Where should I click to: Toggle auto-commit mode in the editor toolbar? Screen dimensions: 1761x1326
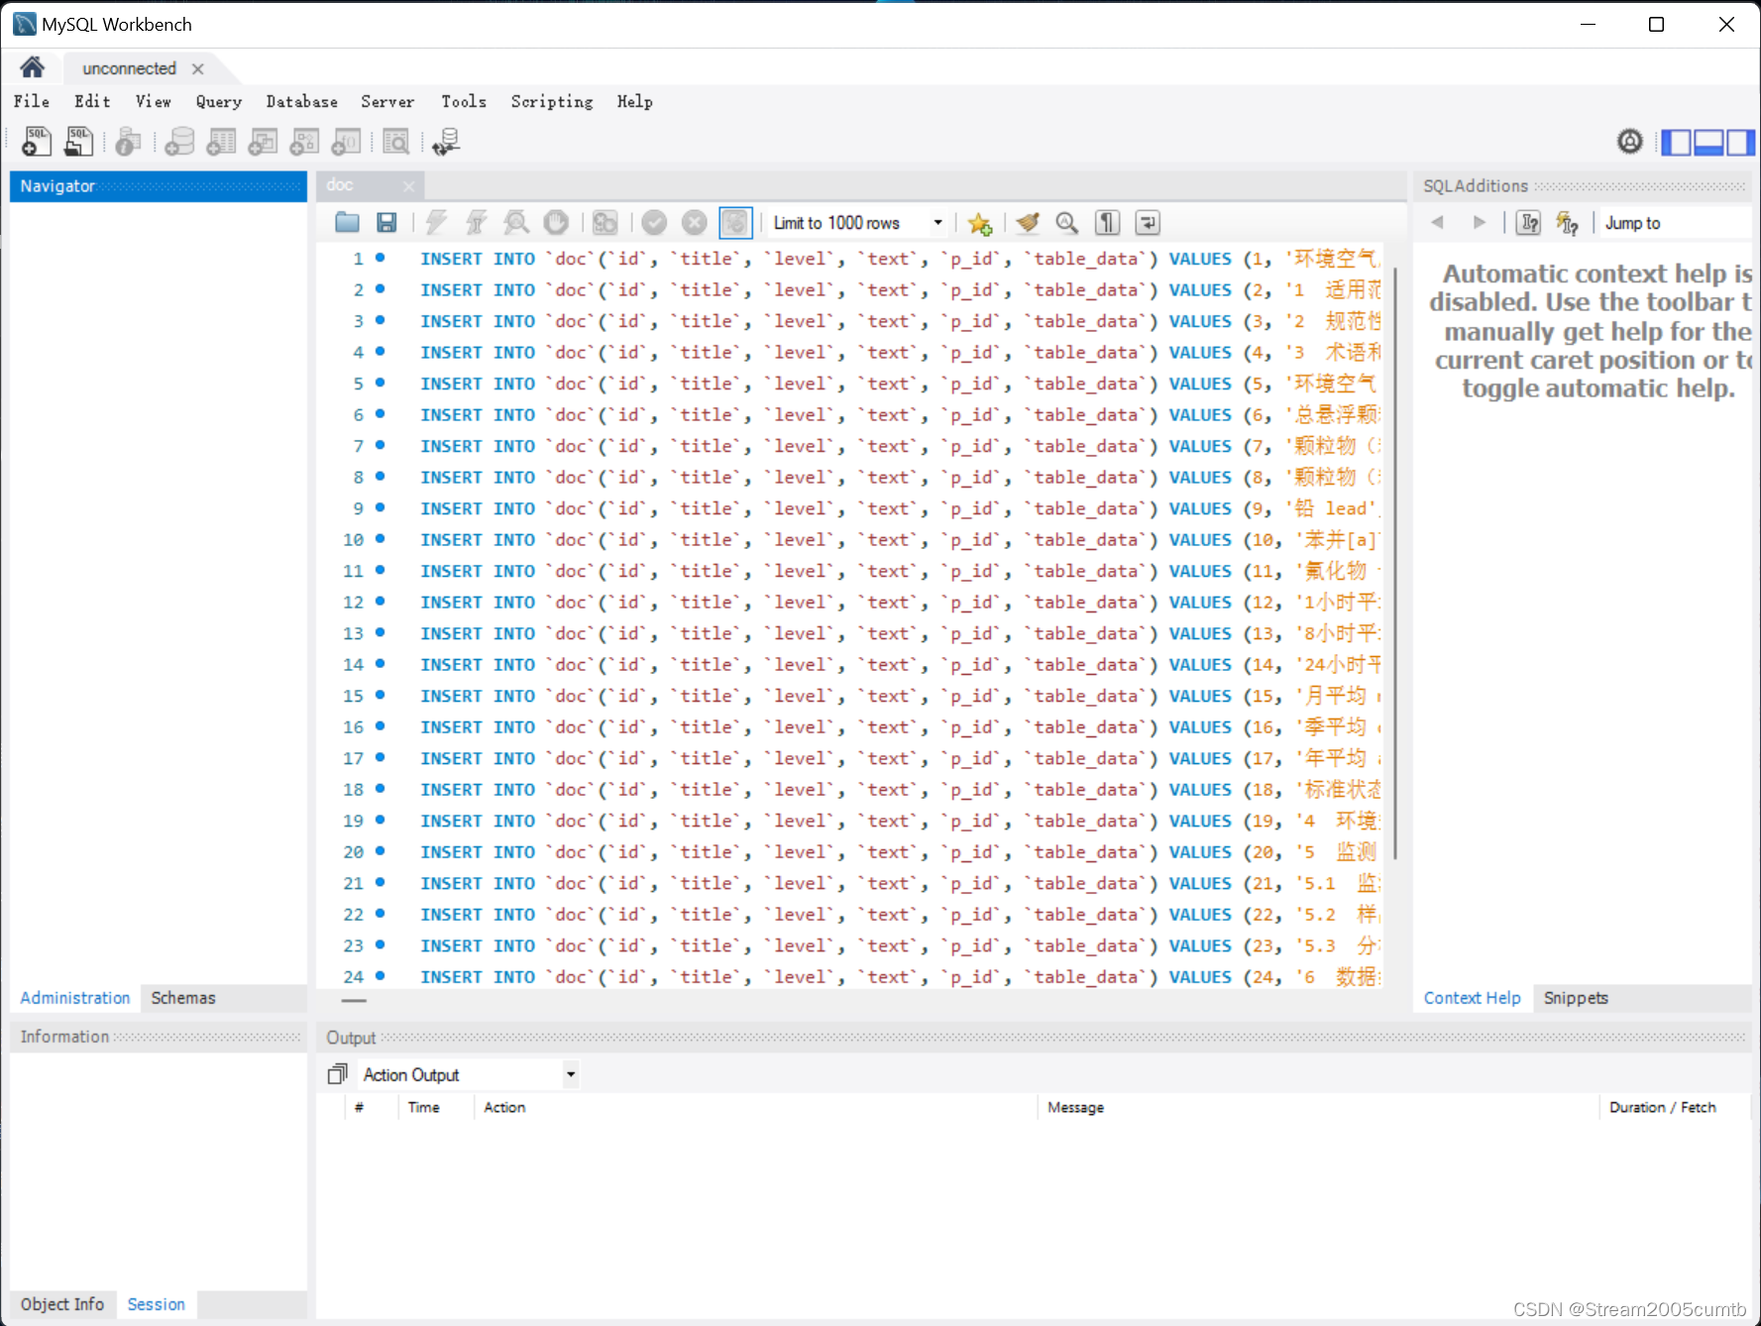735,222
